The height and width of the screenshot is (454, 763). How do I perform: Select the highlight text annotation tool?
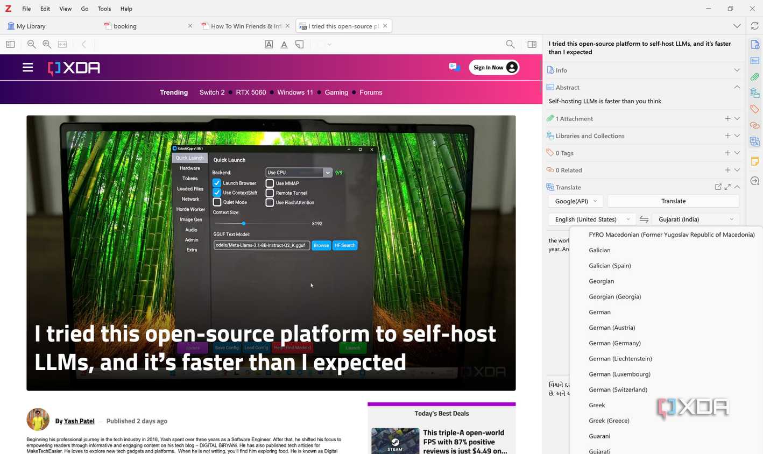coord(269,45)
